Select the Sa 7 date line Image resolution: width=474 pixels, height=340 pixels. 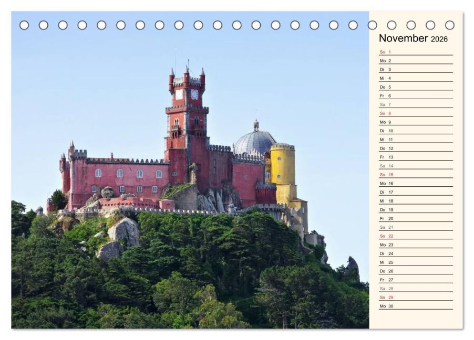click(416, 104)
